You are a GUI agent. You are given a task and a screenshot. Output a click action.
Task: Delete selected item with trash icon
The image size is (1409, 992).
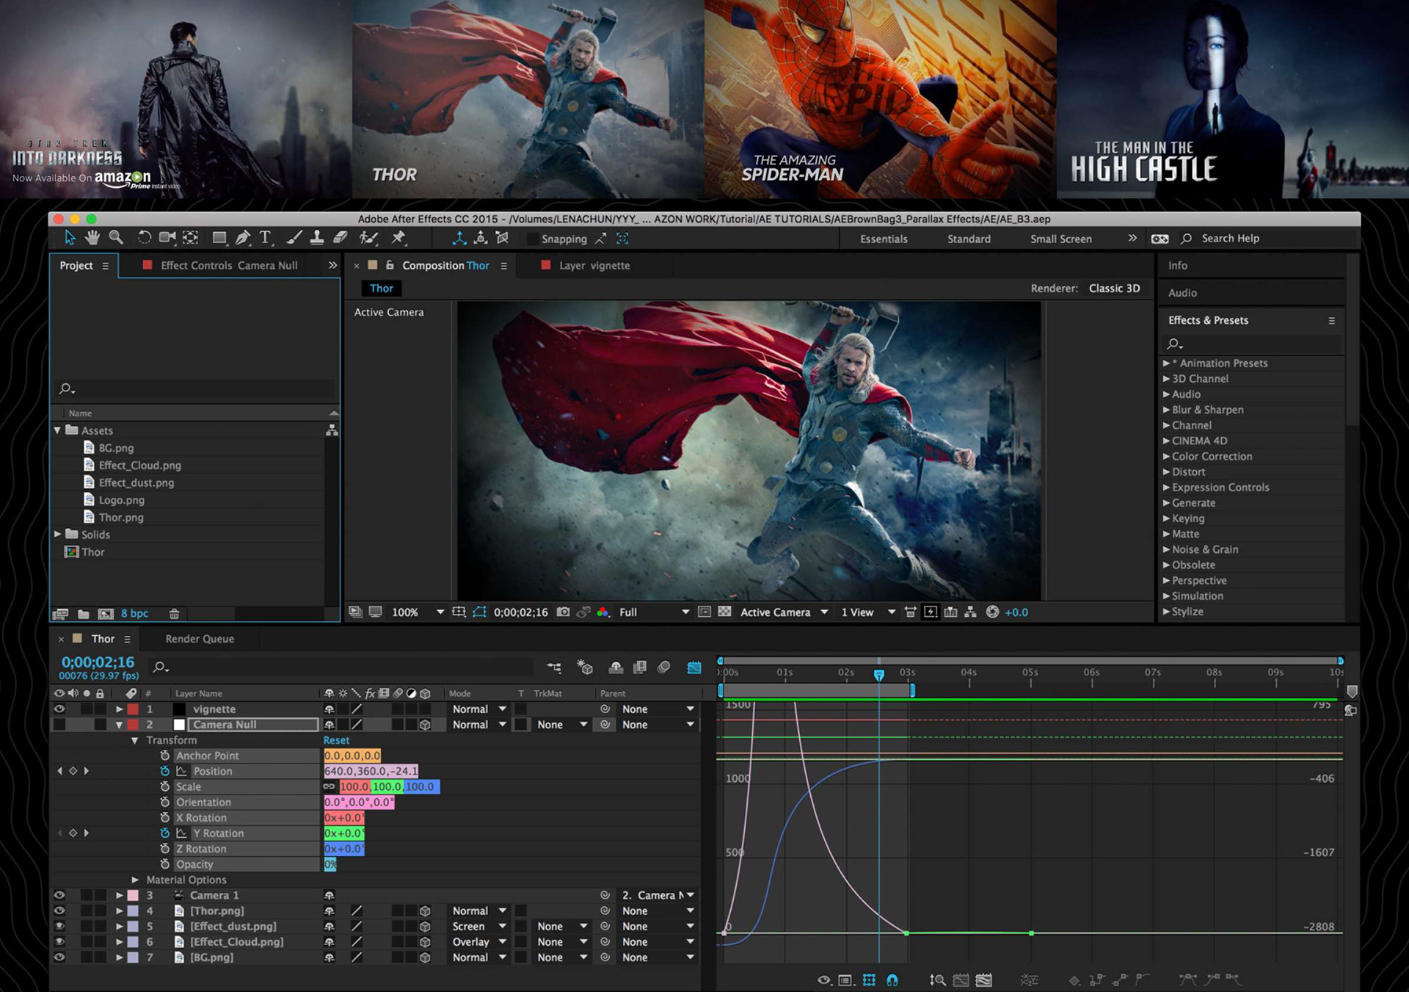[174, 613]
